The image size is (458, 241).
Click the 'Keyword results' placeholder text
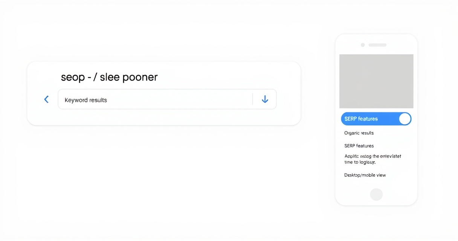(86, 100)
